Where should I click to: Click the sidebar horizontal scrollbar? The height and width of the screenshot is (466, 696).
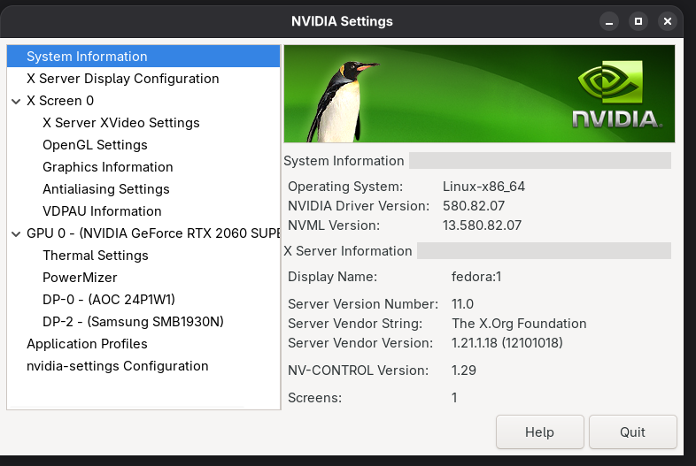pyautogui.click(x=127, y=407)
